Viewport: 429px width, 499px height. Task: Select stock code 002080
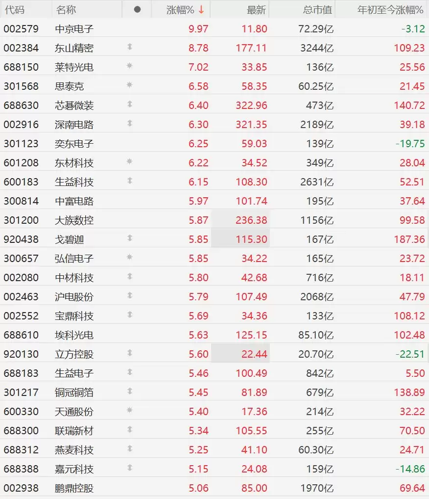(x=21, y=278)
